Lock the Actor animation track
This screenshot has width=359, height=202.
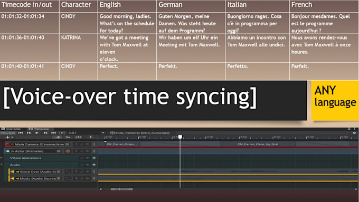point(82,151)
